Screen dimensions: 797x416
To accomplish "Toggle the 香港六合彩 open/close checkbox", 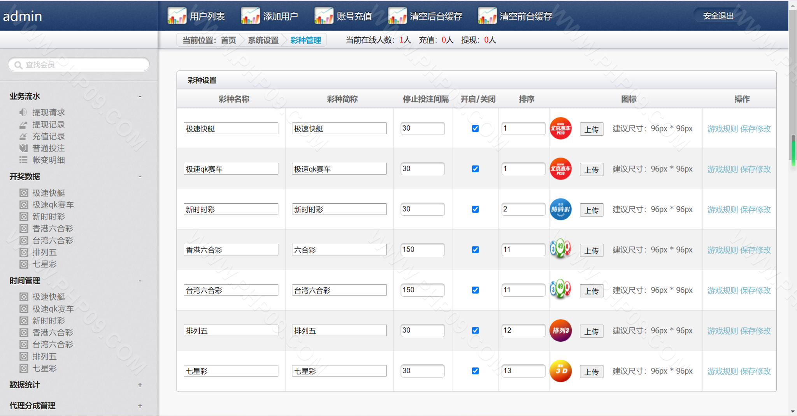I will pos(475,250).
